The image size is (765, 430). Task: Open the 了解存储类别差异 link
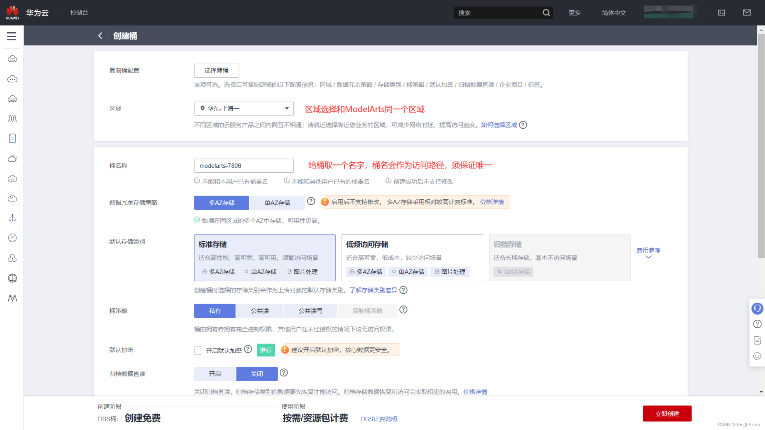[374, 290]
